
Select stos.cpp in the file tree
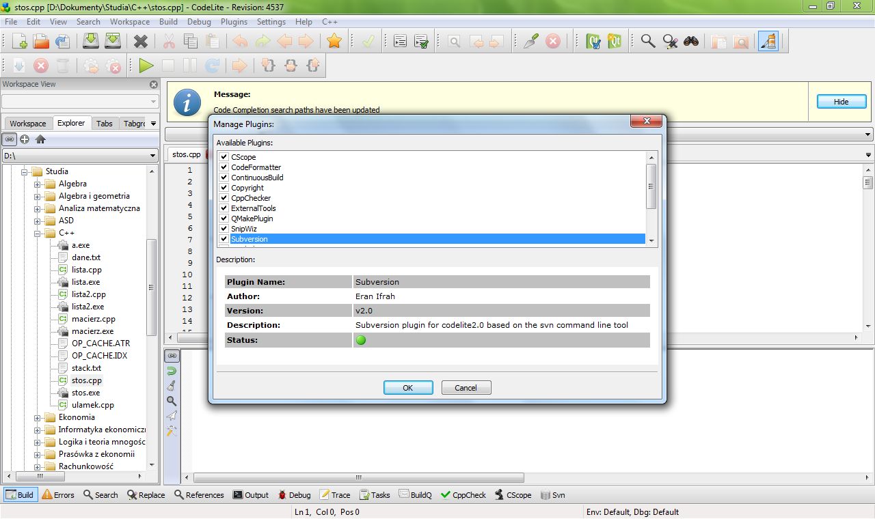click(86, 380)
